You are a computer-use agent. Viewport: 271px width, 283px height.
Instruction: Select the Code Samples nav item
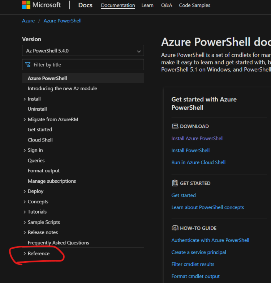tap(195, 5)
